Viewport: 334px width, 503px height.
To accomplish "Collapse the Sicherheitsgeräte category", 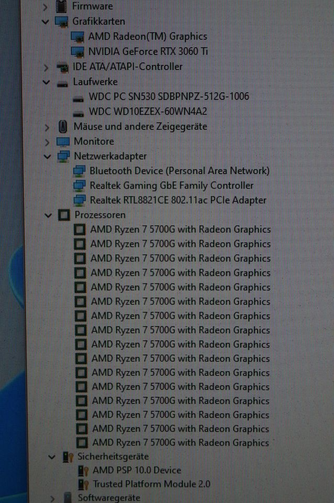I will (x=52, y=457).
